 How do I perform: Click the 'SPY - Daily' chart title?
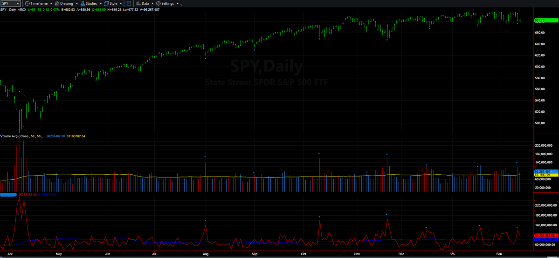tap(8, 10)
